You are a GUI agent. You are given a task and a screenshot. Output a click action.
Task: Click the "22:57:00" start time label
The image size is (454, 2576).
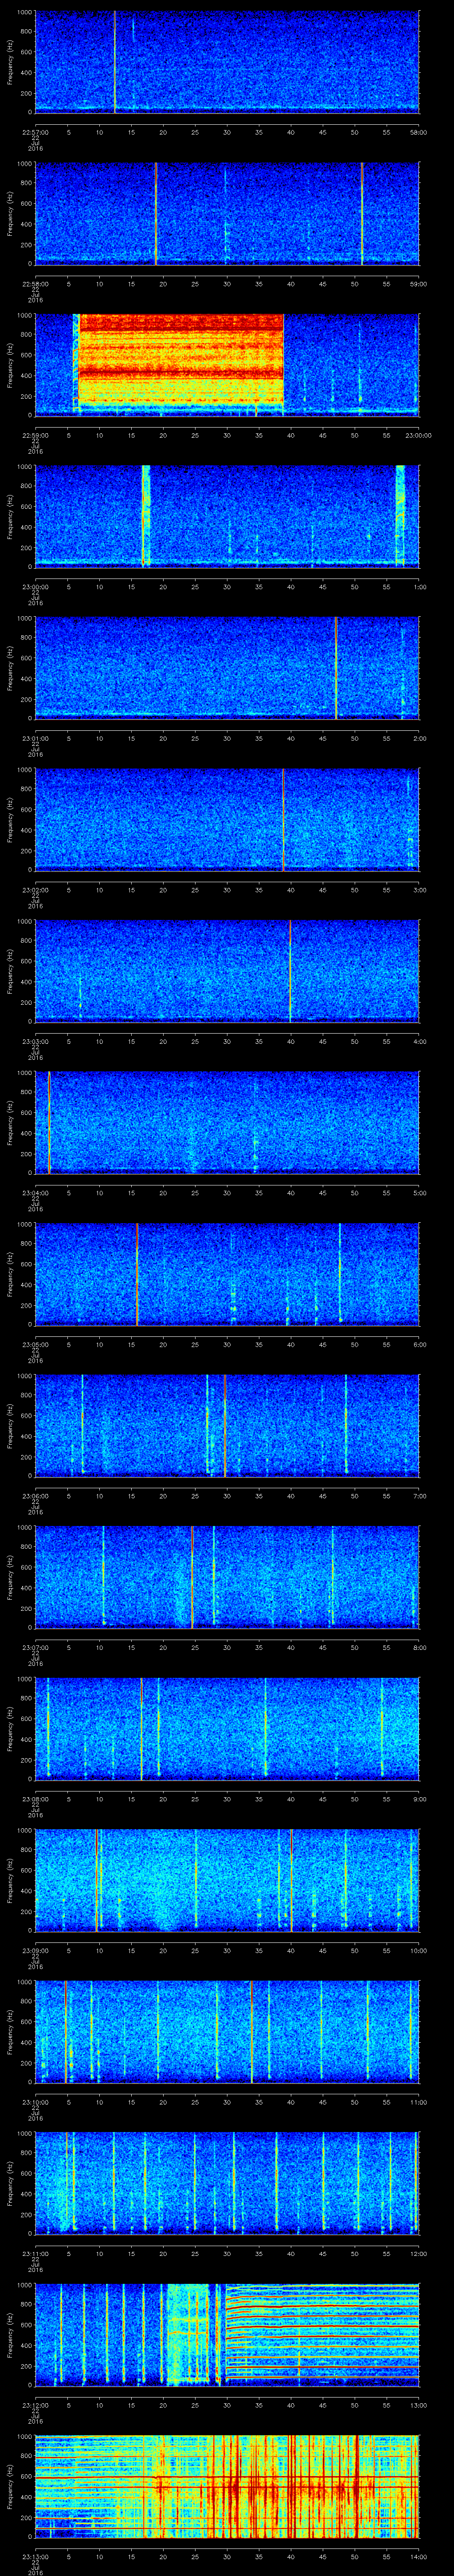pos(35,131)
